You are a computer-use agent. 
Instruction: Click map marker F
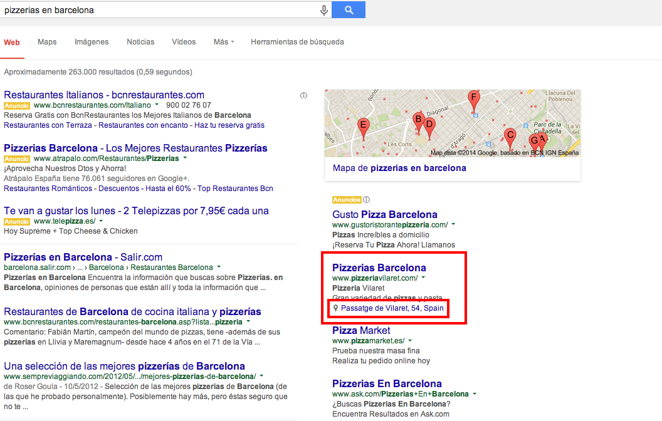click(x=474, y=100)
